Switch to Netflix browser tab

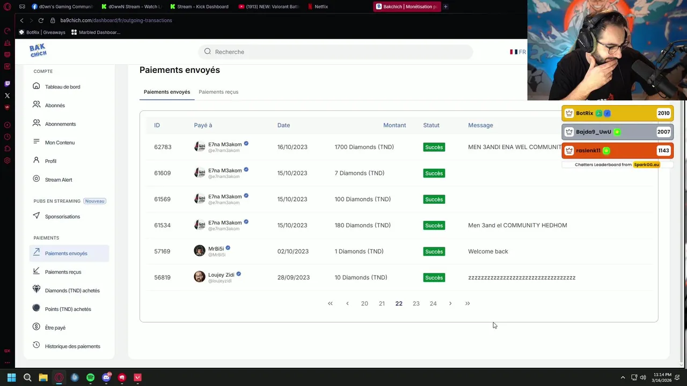click(321, 6)
